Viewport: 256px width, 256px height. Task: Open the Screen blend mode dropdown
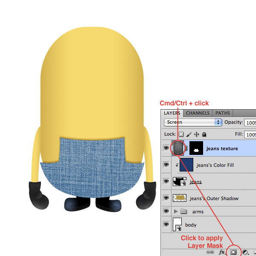[193, 122]
